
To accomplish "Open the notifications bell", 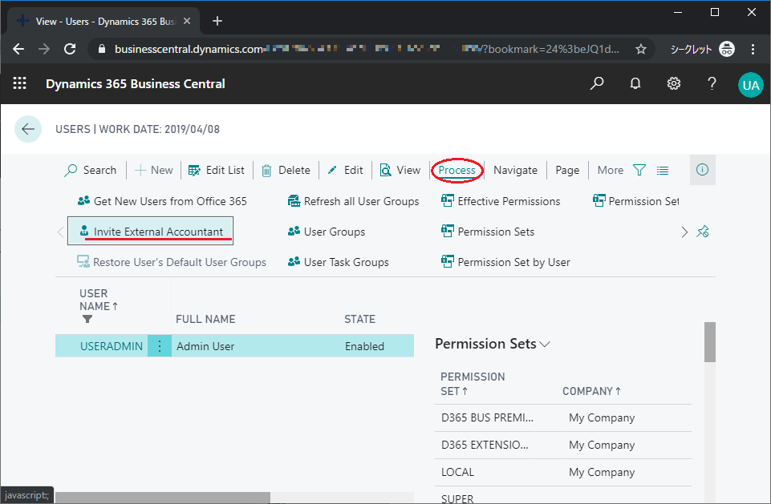I will [x=635, y=83].
